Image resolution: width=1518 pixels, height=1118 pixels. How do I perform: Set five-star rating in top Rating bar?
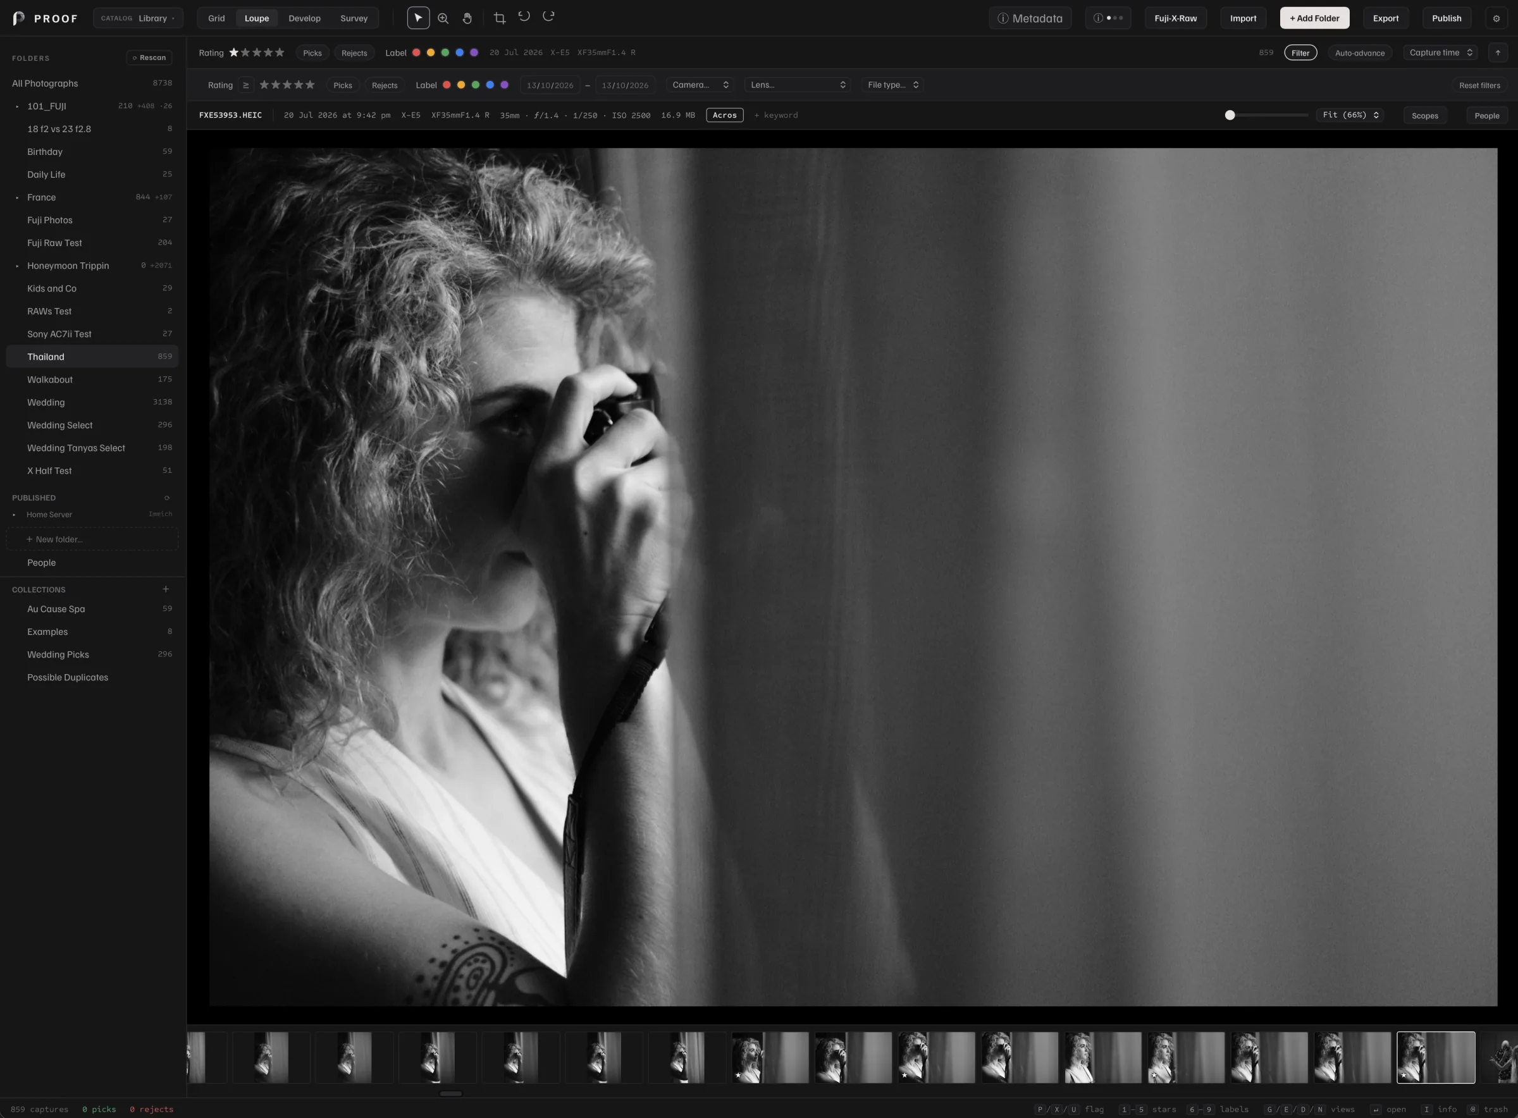coord(280,52)
